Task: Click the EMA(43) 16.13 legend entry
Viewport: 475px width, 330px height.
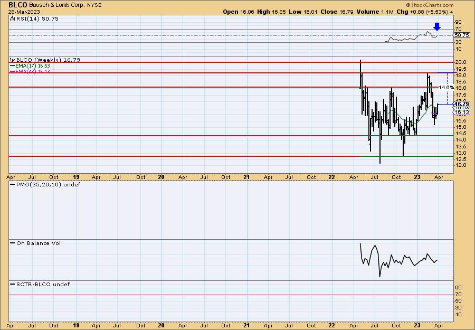Action: click(x=30, y=71)
